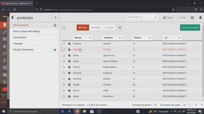The image size is (204, 114).
Task: Click the Windows taskbar search box
Action: [33, 111]
